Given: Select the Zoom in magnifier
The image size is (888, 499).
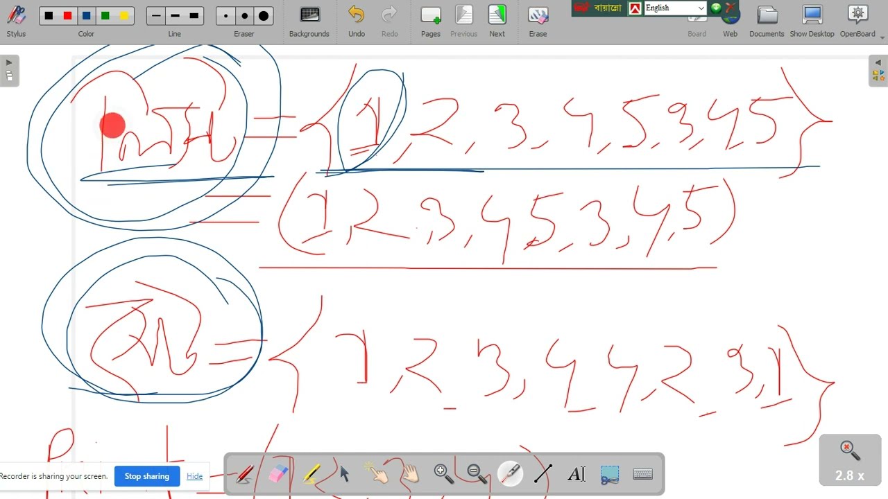Looking at the screenshot, I should 443,474.
